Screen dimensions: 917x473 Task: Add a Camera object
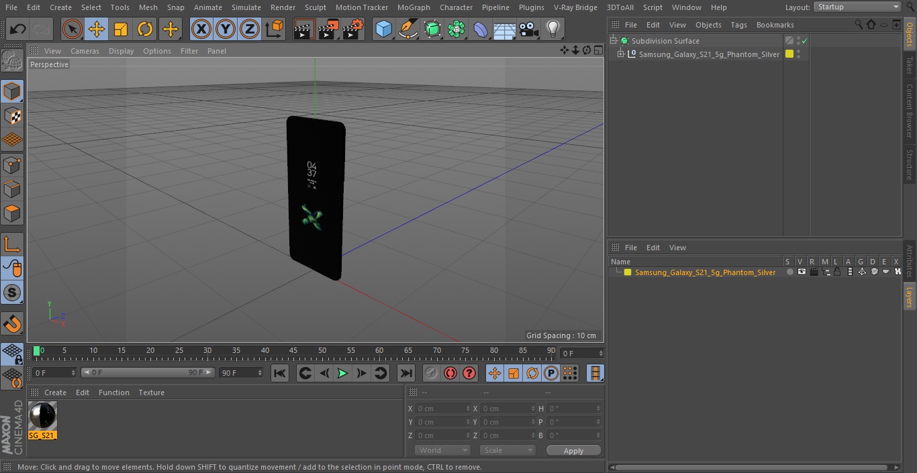click(529, 29)
